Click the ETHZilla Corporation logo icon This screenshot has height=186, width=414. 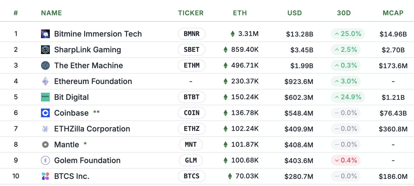pos(45,129)
